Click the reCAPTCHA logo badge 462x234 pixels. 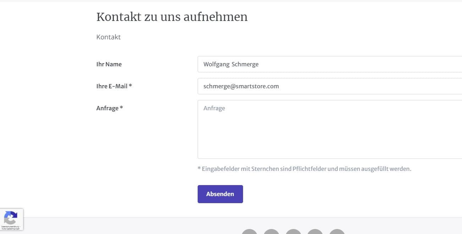(11, 217)
